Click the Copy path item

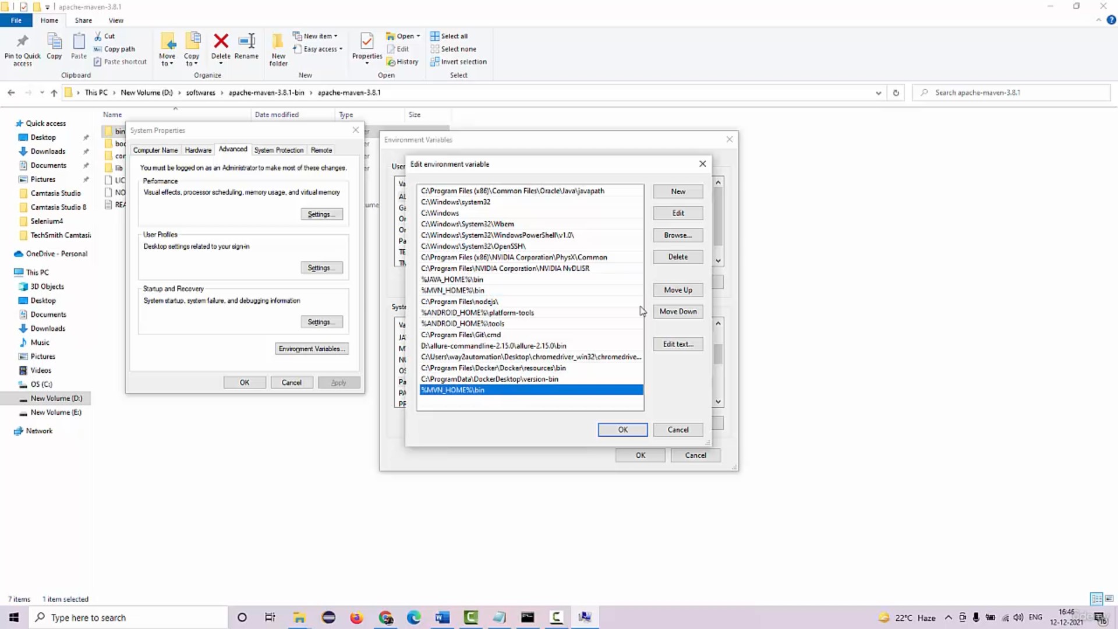click(x=115, y=49)
